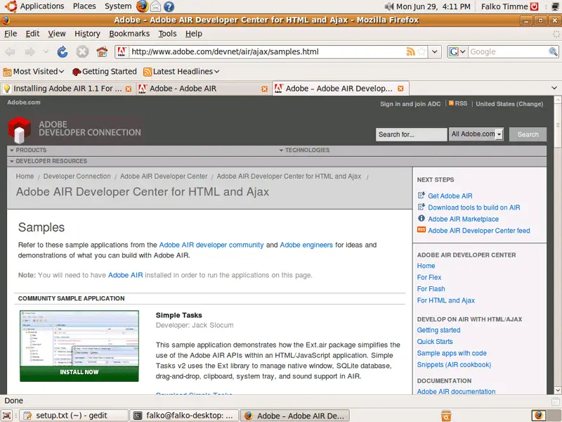Click the gray Search button on Adobe page
This screenshot has height=422, width=562.
coord(528,134)
